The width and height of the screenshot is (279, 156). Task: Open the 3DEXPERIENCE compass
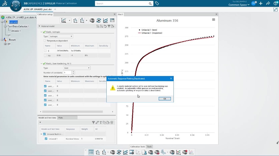click(16, 6)
